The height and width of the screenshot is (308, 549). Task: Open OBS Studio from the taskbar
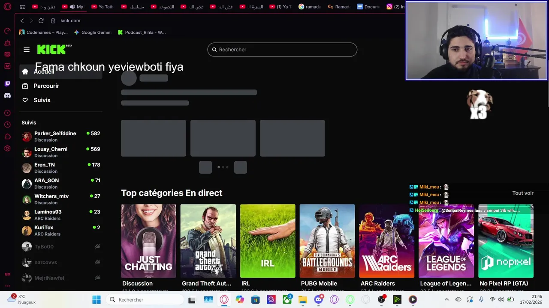coord(381,299)
